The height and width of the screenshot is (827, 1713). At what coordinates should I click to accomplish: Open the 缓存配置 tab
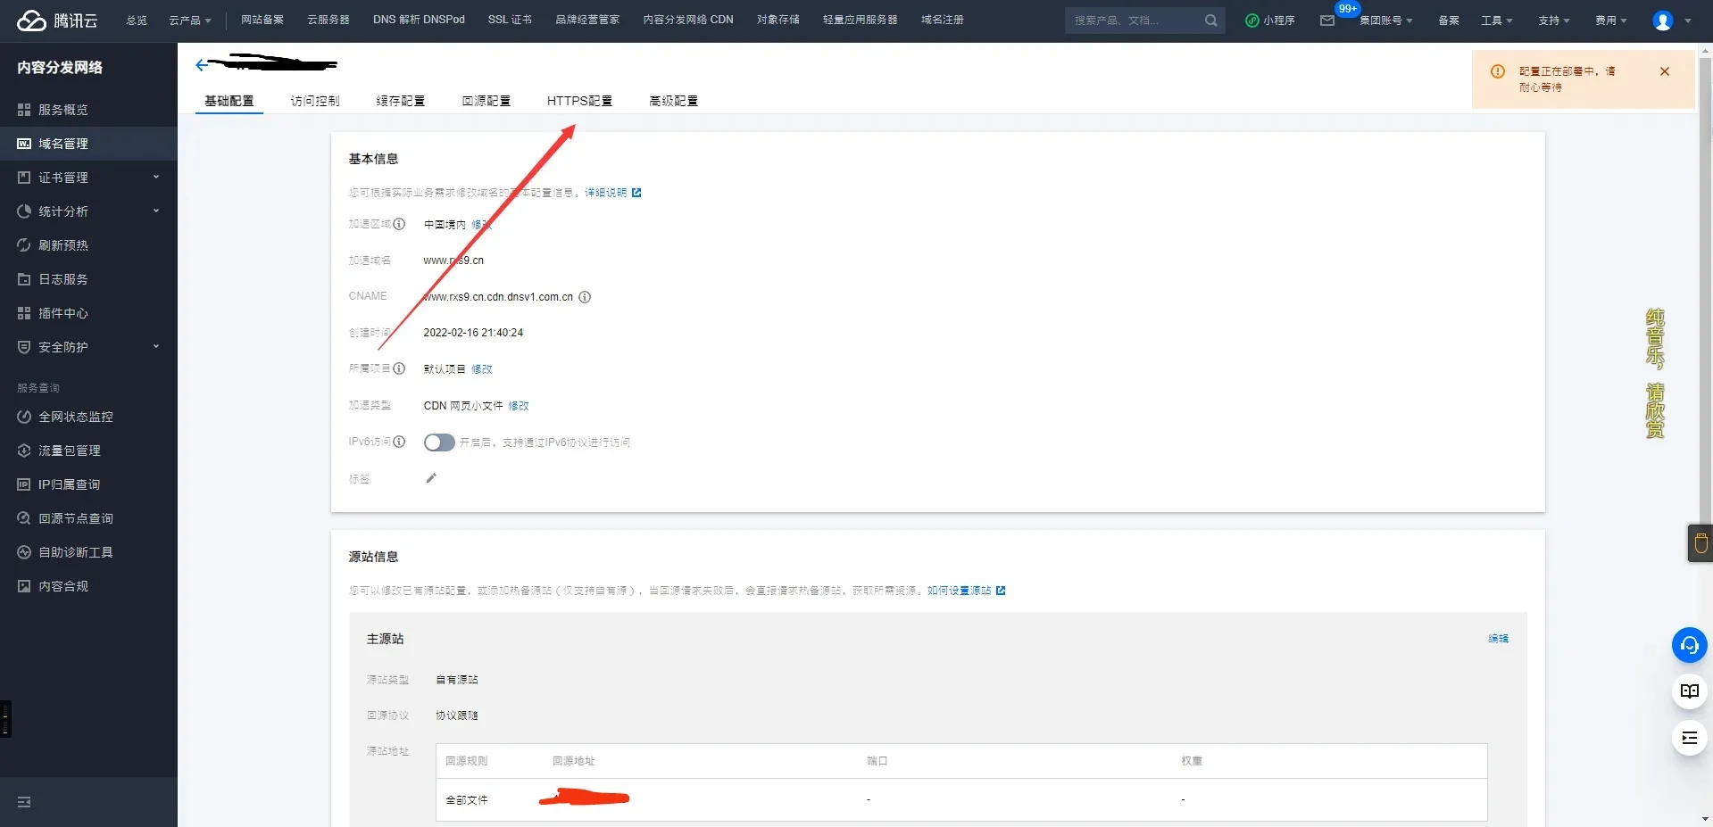click(x=400, y=101)
